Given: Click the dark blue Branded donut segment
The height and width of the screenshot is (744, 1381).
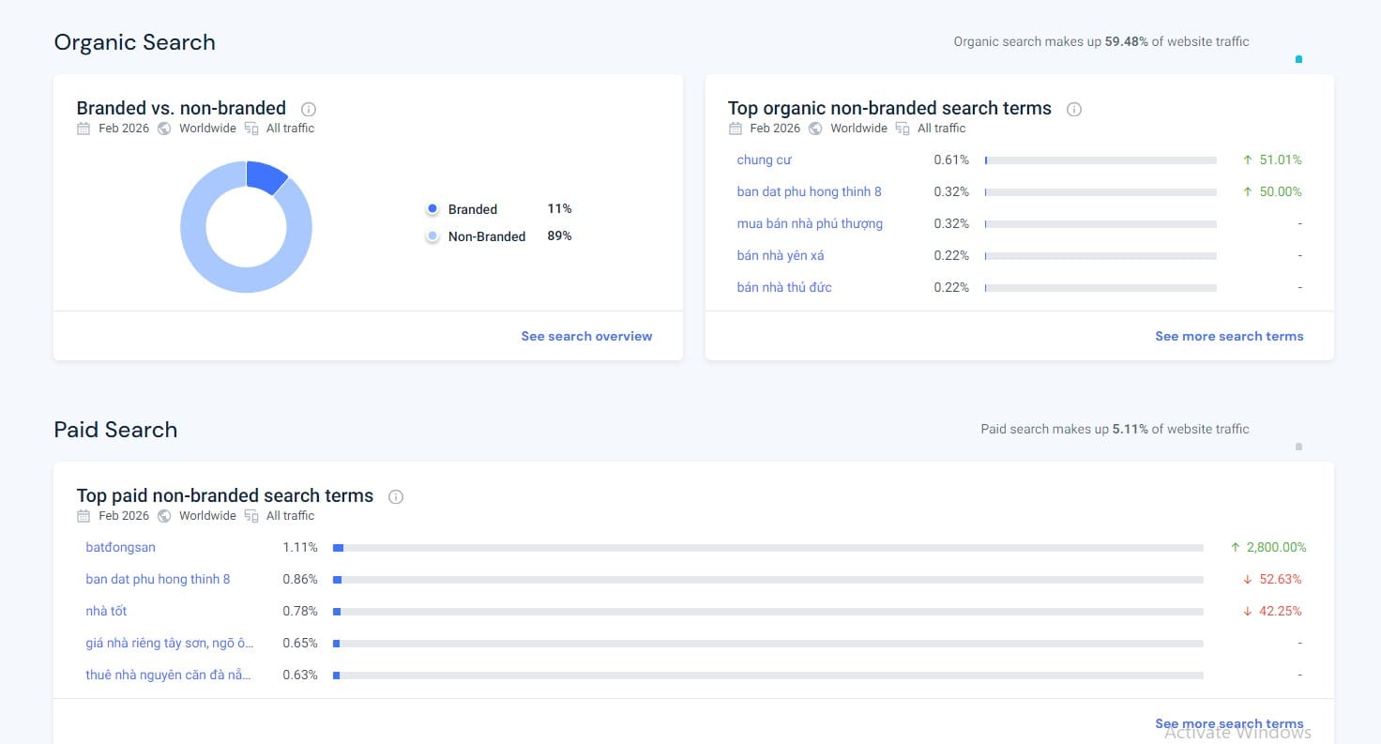Looking at the screenshot, I should point(266,175).
